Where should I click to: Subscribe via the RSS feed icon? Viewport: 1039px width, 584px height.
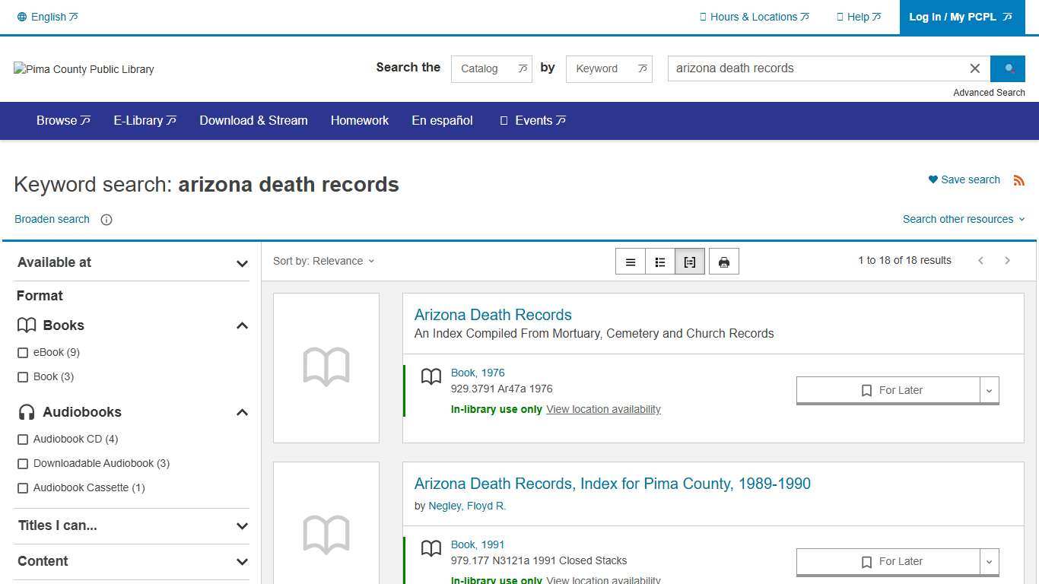pyautogui.click(x=1019, y=179)
